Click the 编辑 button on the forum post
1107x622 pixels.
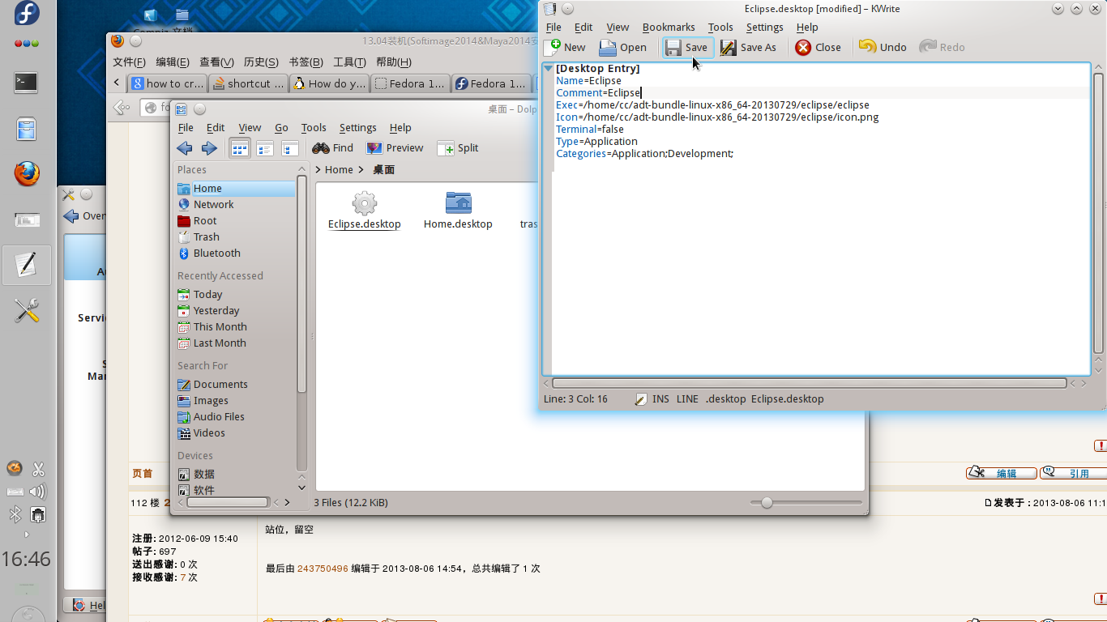[x=1002, y=473]
